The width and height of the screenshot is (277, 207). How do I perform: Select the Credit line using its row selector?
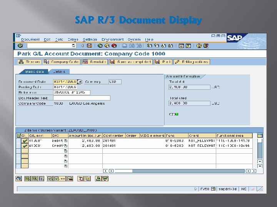coord(18,146)
